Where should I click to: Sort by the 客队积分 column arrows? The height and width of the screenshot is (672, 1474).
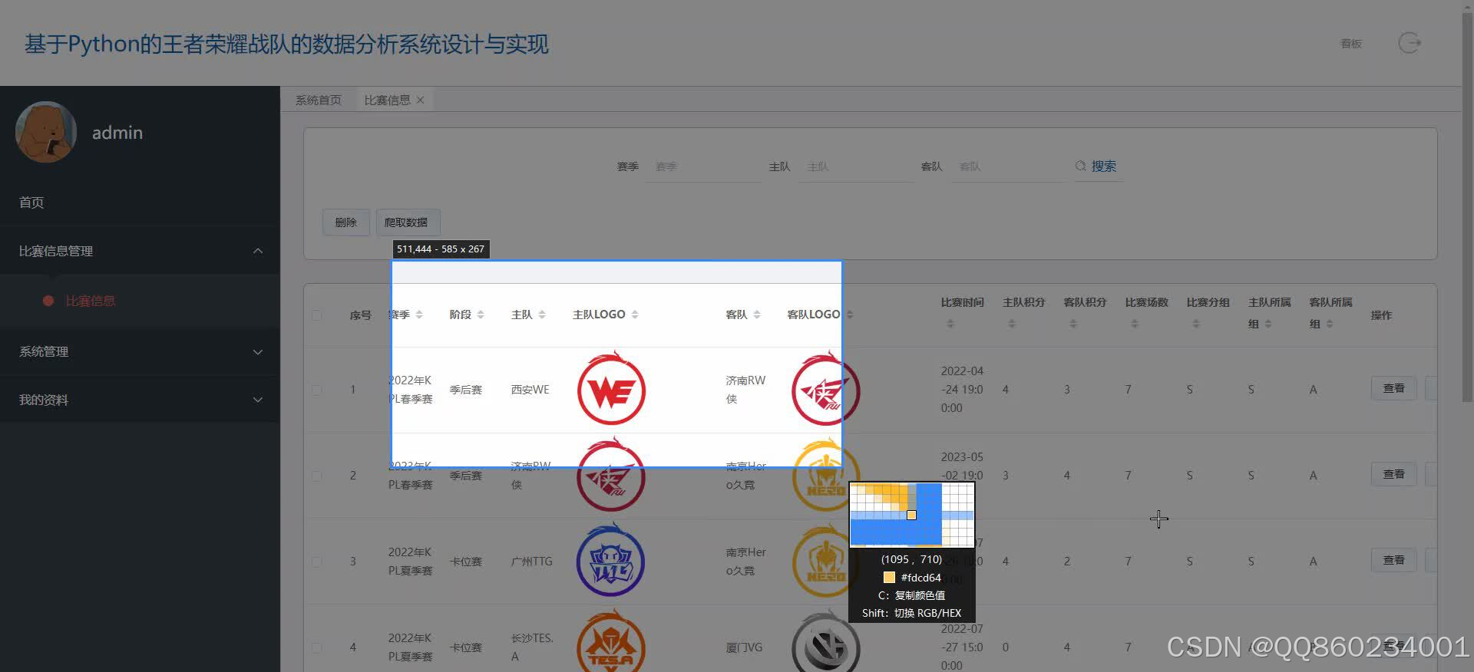click(x=1073, y=324)
